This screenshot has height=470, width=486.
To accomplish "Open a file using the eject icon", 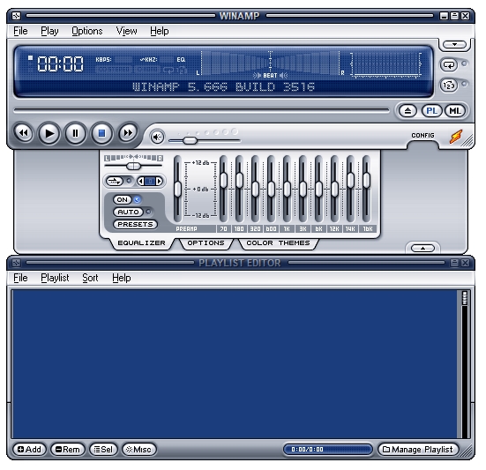I will click(407, 111).
